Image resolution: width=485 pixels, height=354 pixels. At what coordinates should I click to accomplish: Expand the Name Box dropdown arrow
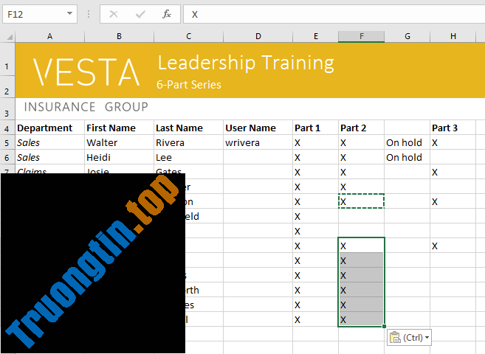pos(69,13)
